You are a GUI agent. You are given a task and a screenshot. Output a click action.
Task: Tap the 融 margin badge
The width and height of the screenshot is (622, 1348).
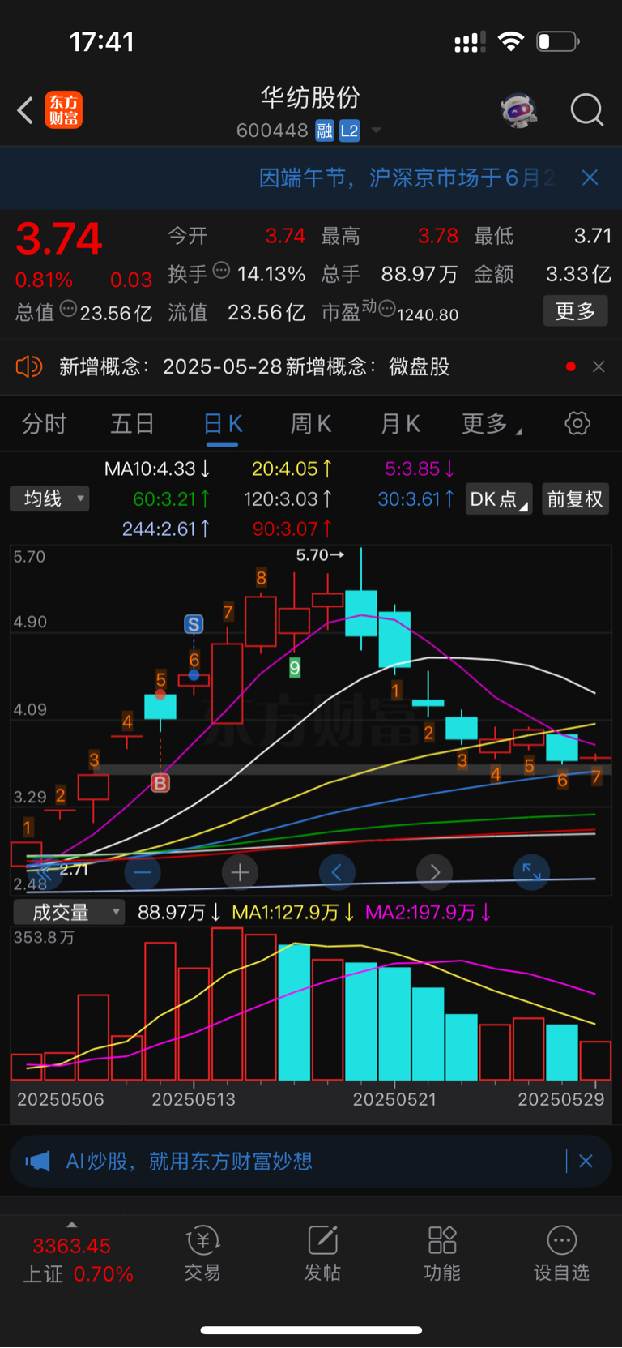tap(325, 131)
